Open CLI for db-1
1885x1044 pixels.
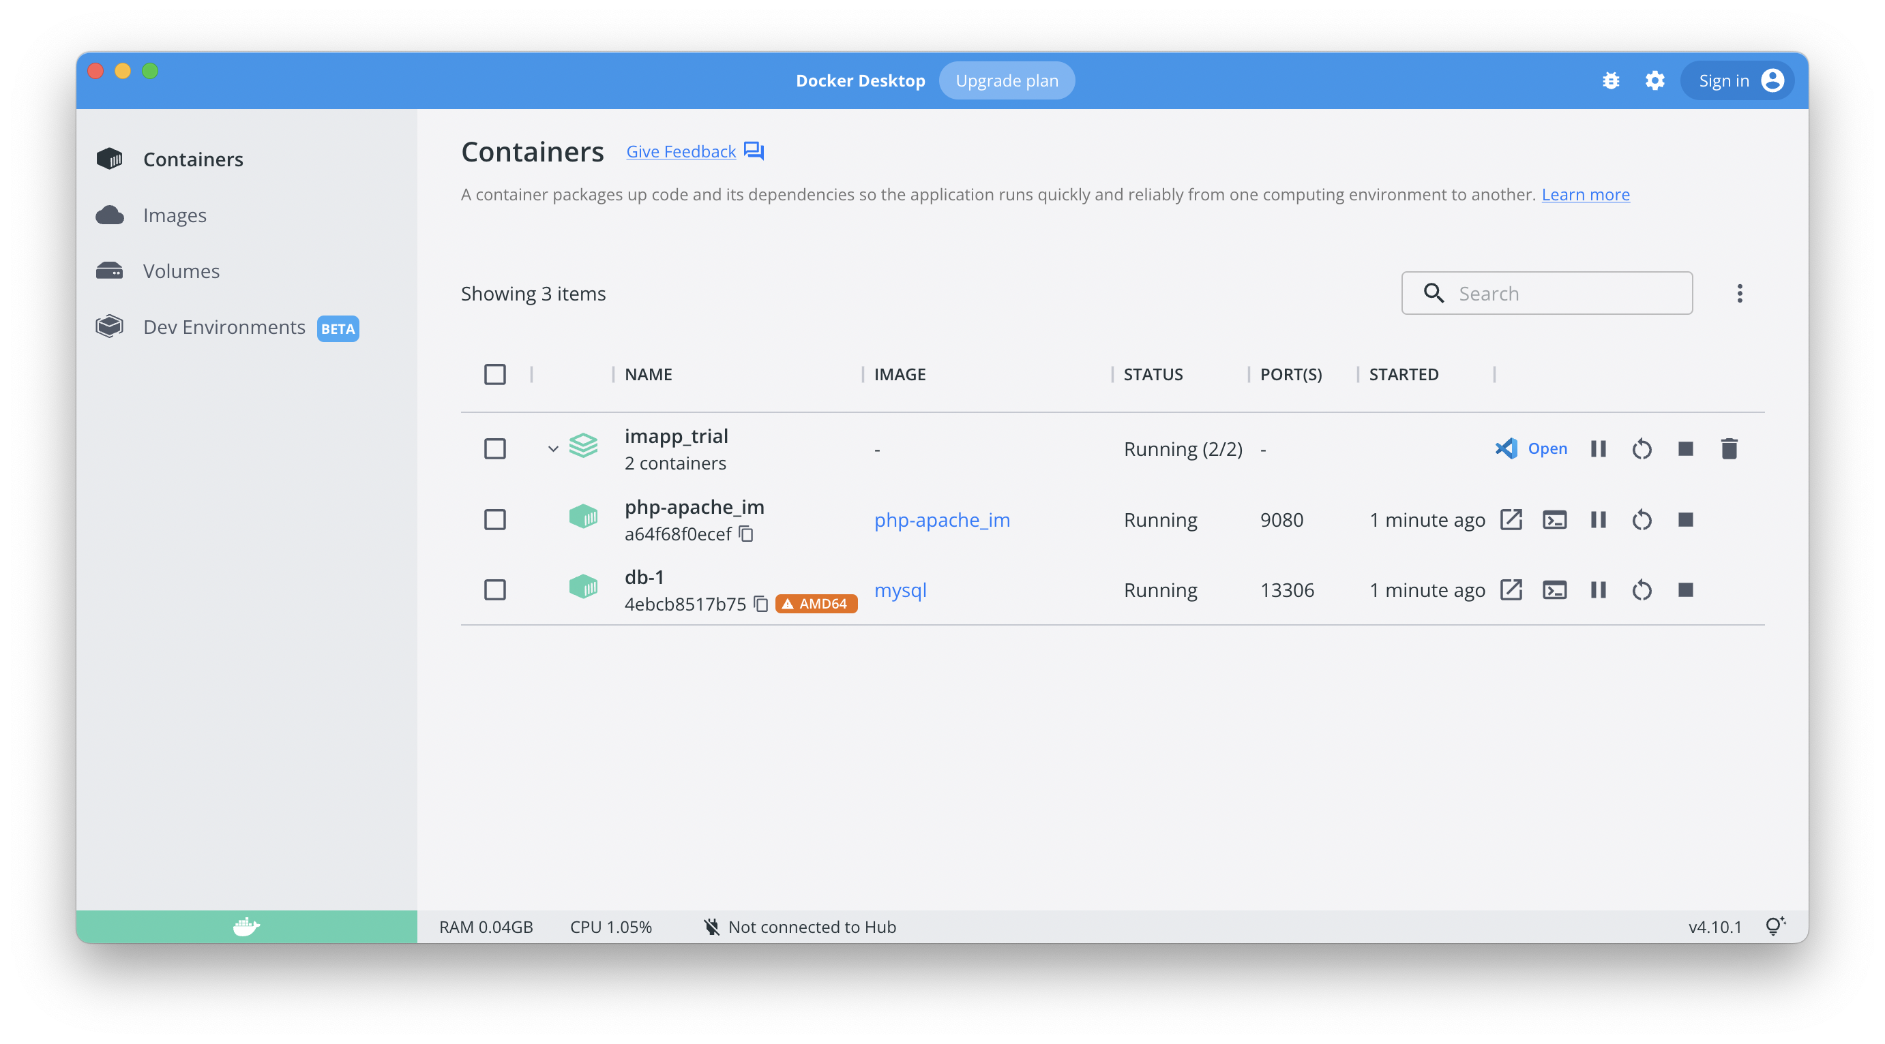tap(1554, 589)
